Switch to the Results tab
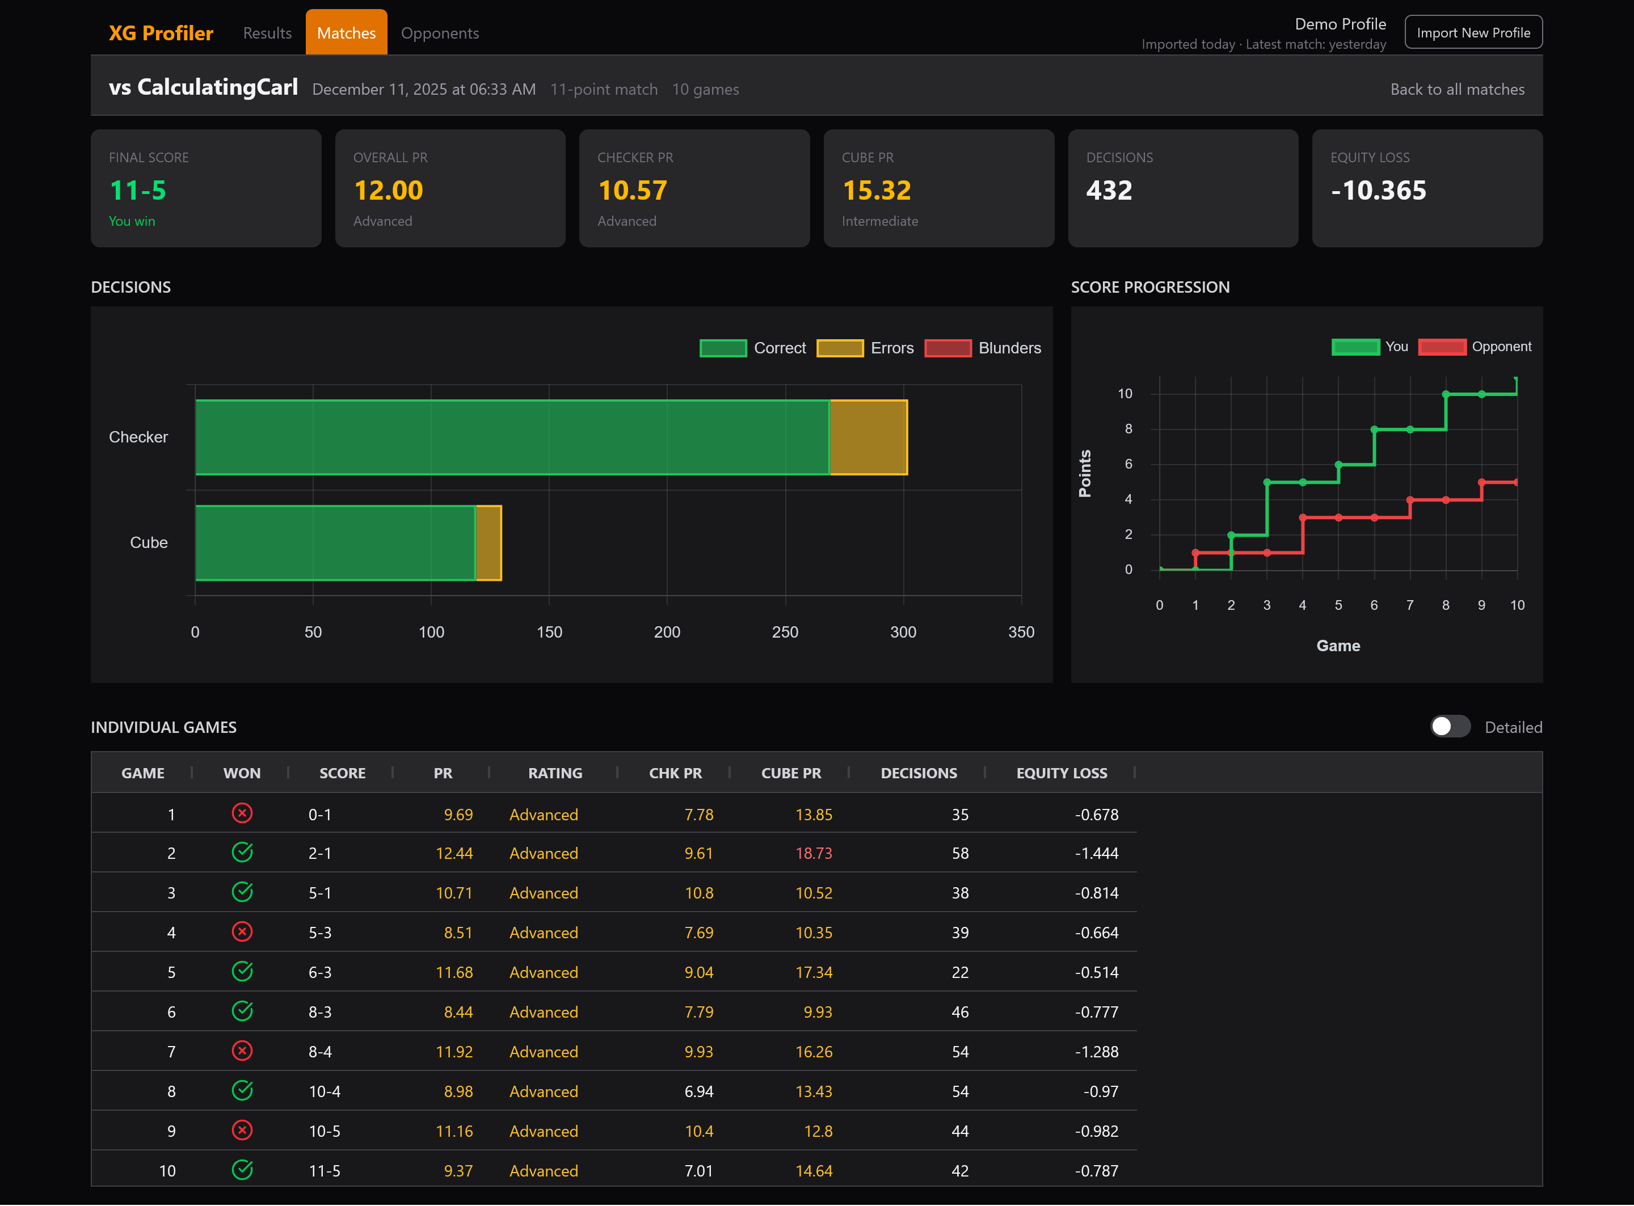This screenshot has height=1206, width=1634. coord(267,33)
